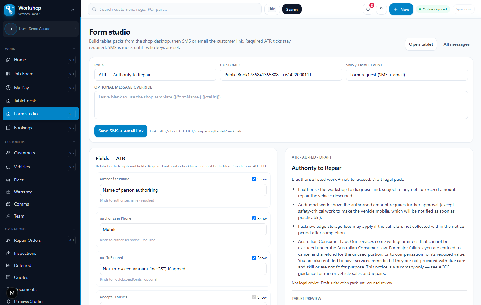Click the Inspections clipboard icon
This screenshot has height=305, width=481.
(8, 253)
